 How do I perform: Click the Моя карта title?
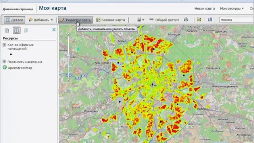pyautogui.click(x=53, y=8)
